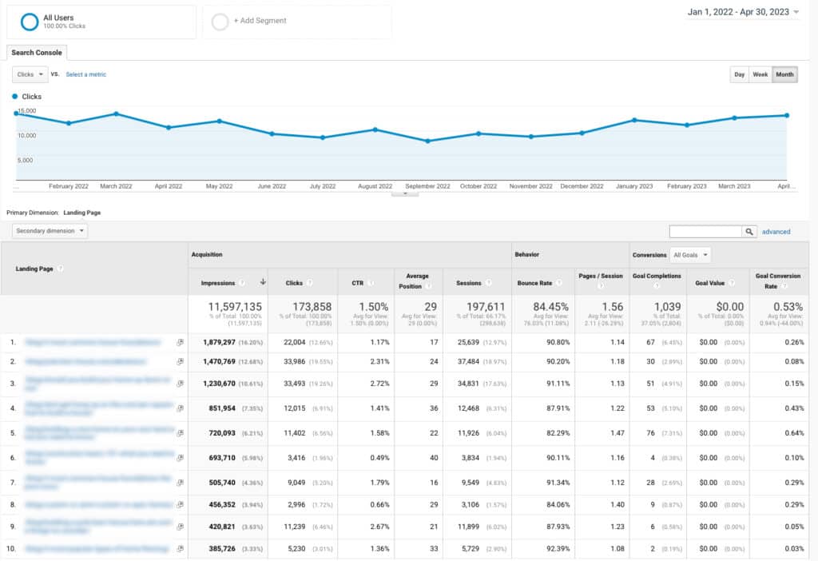
Task: Open row 4 landing page external link icon
Action: pos(180,408)
